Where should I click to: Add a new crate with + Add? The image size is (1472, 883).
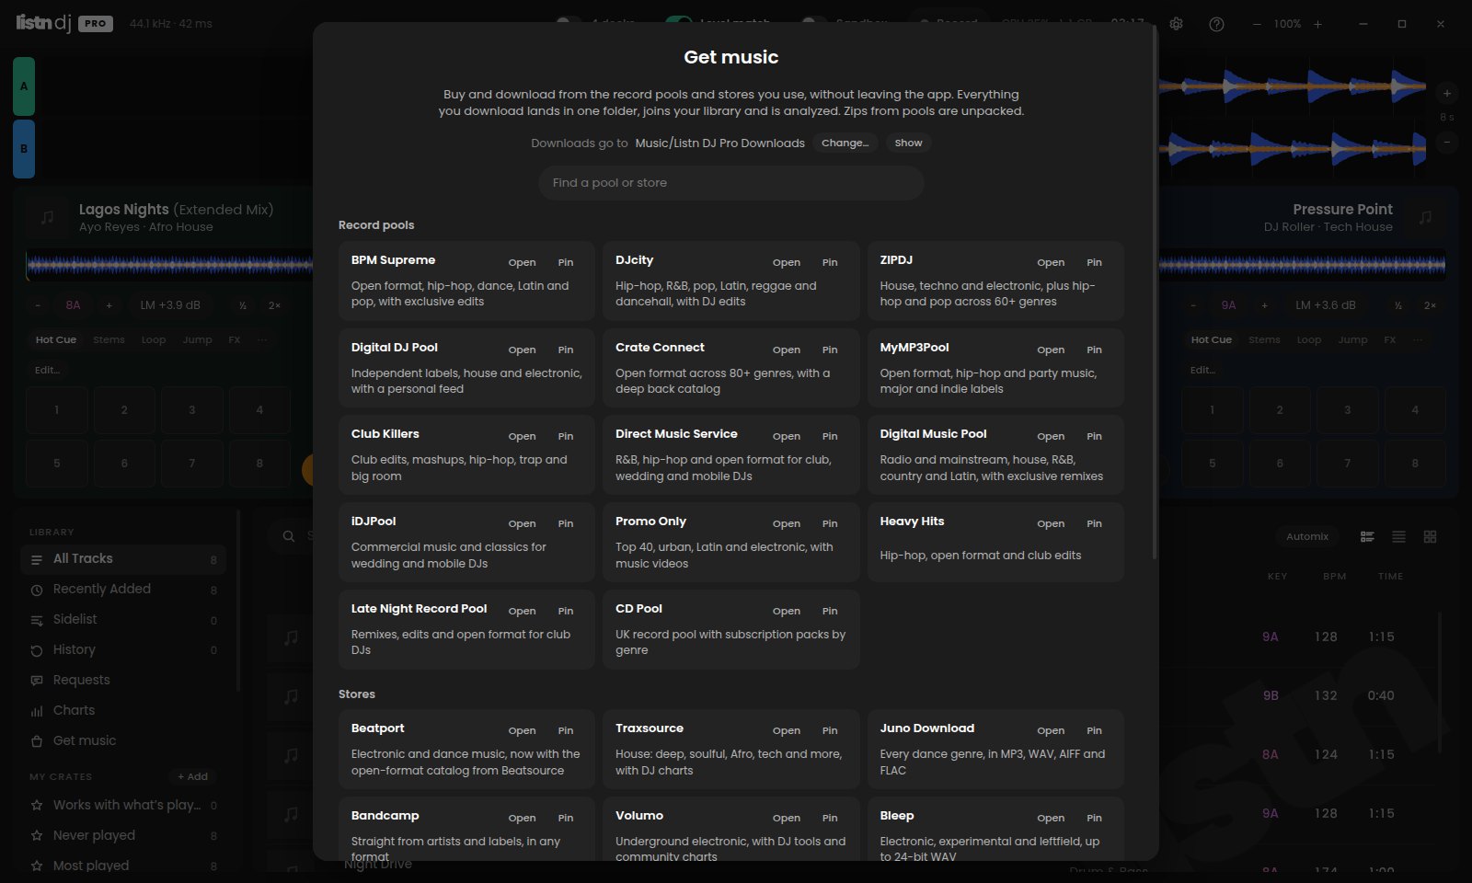click(192, 776)
